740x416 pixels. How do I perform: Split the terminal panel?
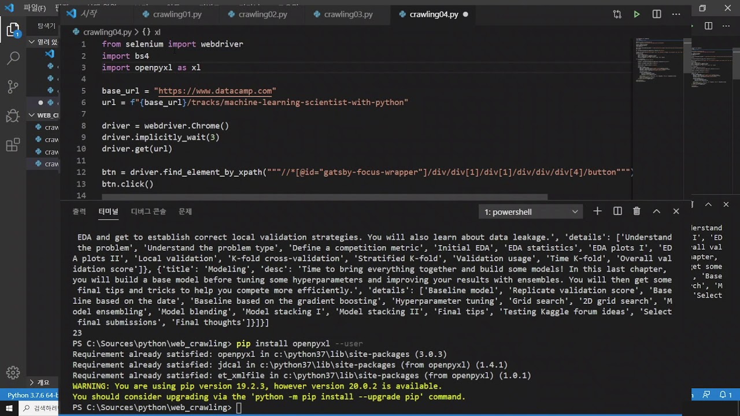click(x=617, y=211)
